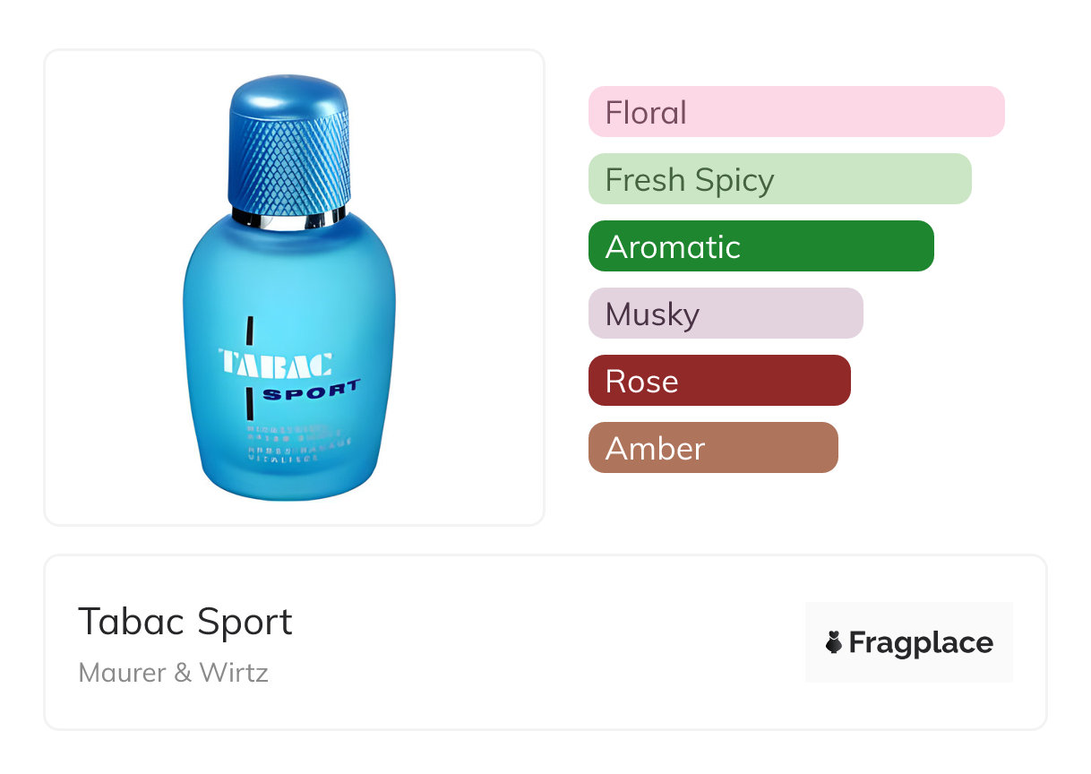Click the black stripe above the TABAC wordmark
The width and height of the screenshot is (1091, 774).
[250, 333]
